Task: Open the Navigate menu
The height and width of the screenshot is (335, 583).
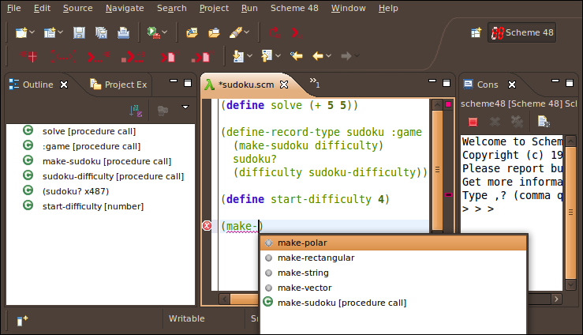Action: click(x=125, y=8)
